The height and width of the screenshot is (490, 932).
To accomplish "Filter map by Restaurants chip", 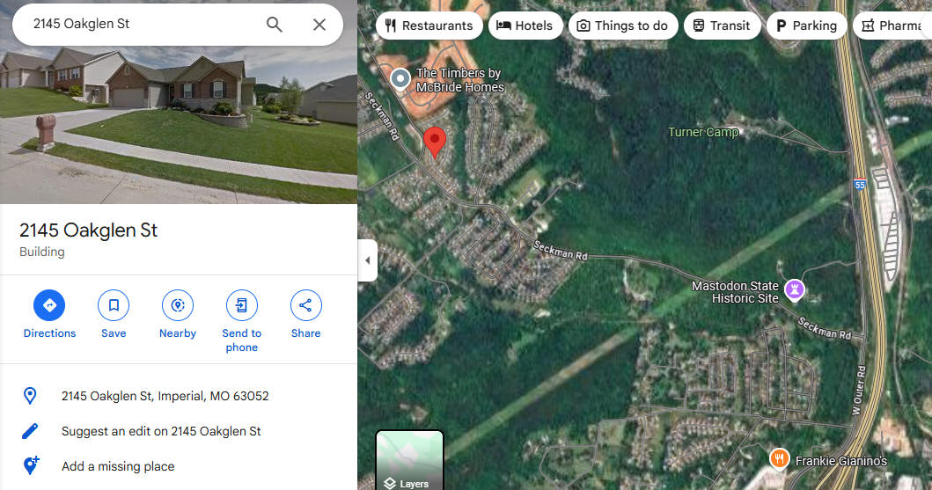I will [x=429, y=26].
